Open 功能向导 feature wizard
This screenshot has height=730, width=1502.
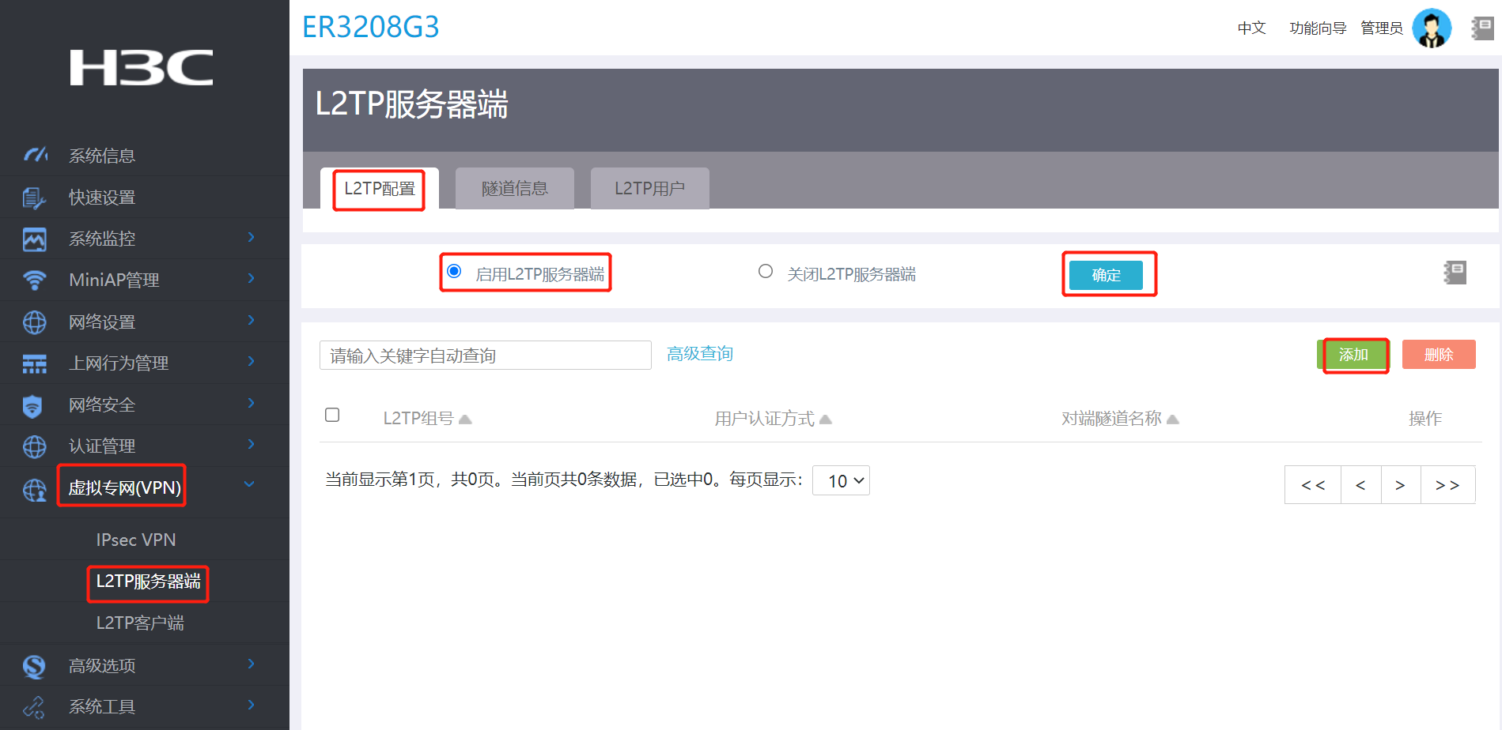pyautogui.click(x=1318, y=28)
